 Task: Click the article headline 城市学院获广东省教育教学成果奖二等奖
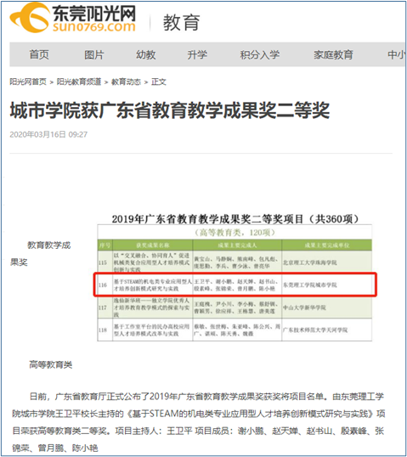[x=170, y=110]
